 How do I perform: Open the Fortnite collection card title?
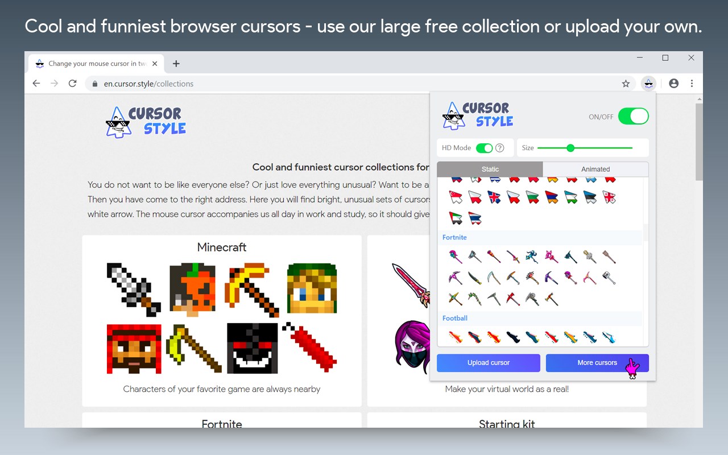(x=222, y=424)
